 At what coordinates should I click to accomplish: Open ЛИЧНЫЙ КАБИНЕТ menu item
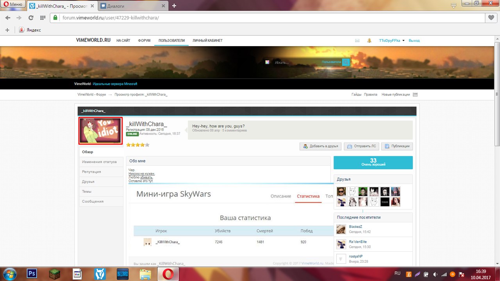(x=207, y=41)
